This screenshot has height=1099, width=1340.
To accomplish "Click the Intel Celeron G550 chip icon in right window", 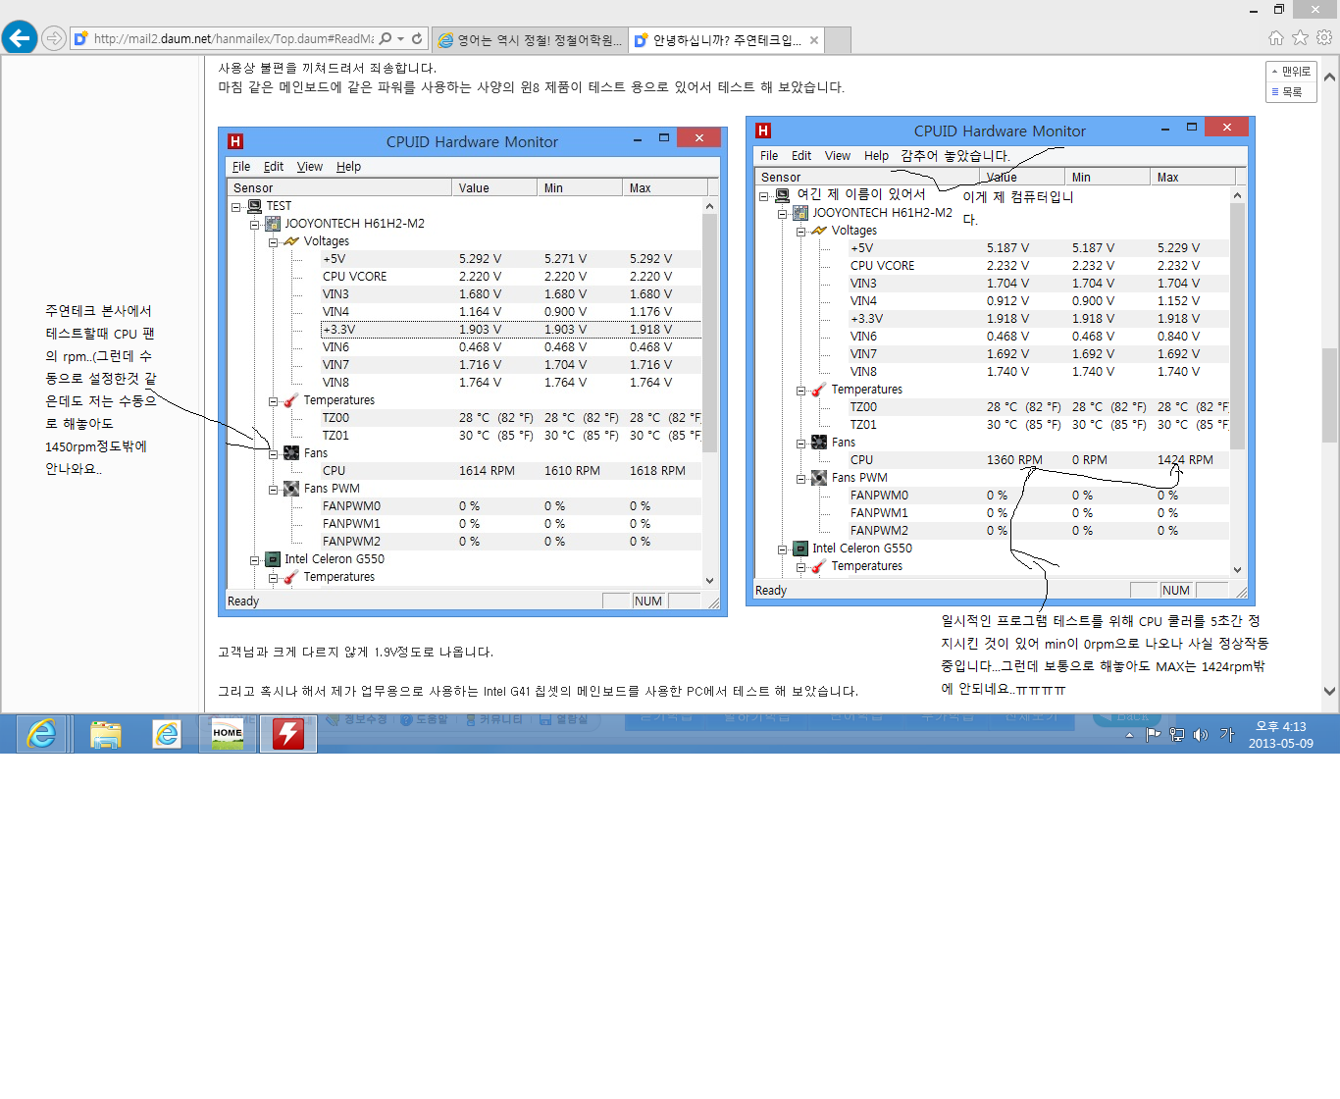I will 800,549.
